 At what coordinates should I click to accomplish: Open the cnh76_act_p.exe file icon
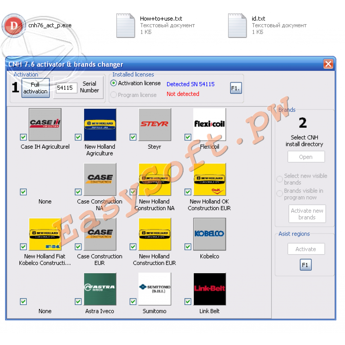(x=14, y=26)
